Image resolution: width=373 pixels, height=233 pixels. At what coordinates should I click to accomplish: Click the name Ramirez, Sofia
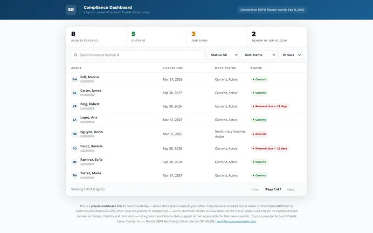[91, 159]
